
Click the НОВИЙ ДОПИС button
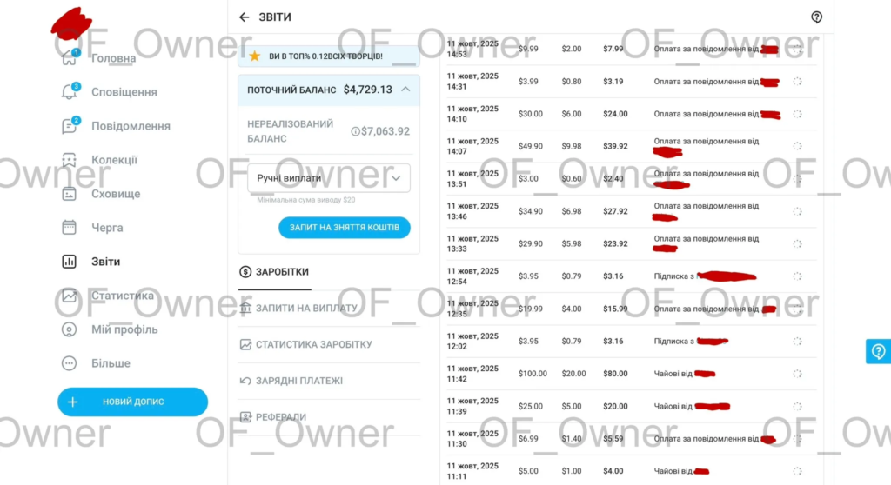tap(132, 402)
